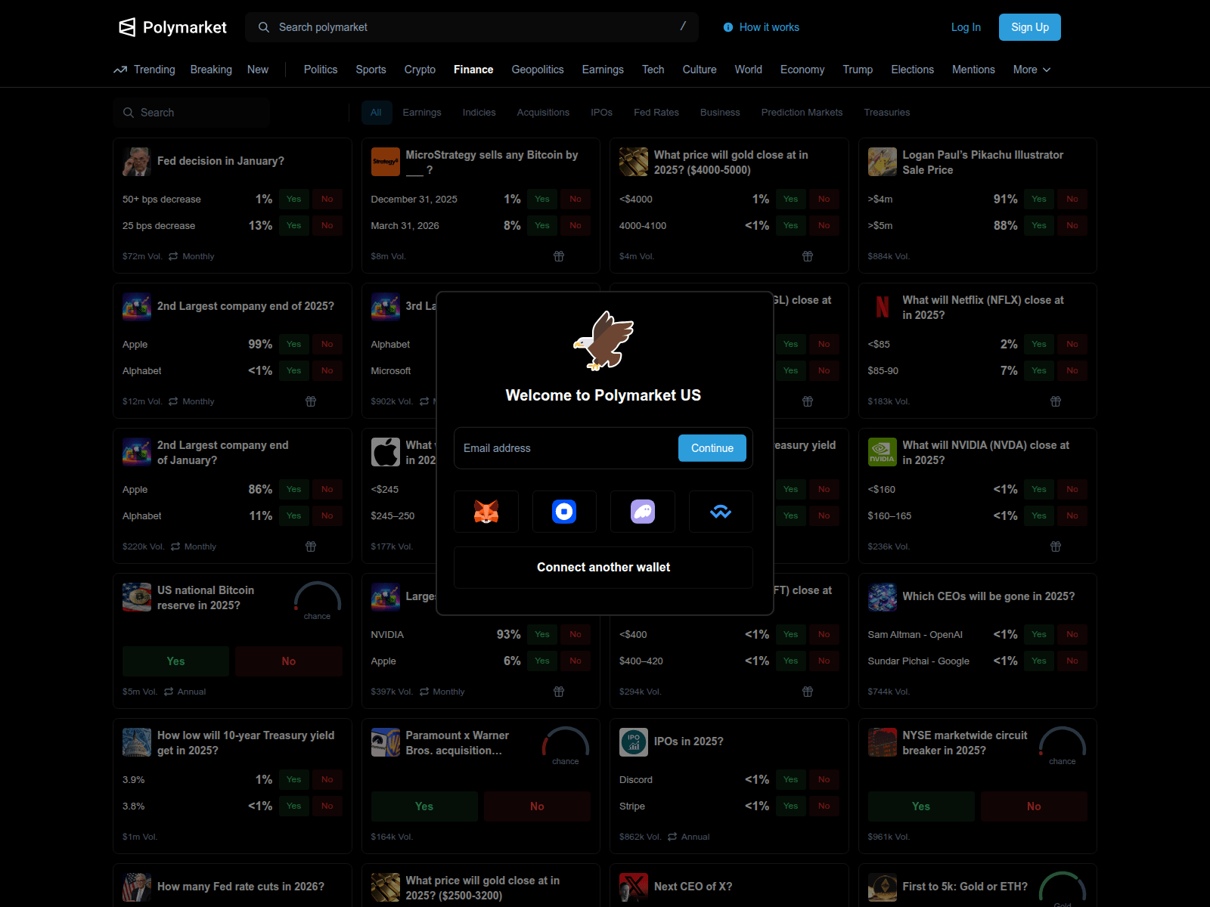Open the Netflix logo thumbnail
Viewport: 1210px width, 907px height.
[883, 307]
